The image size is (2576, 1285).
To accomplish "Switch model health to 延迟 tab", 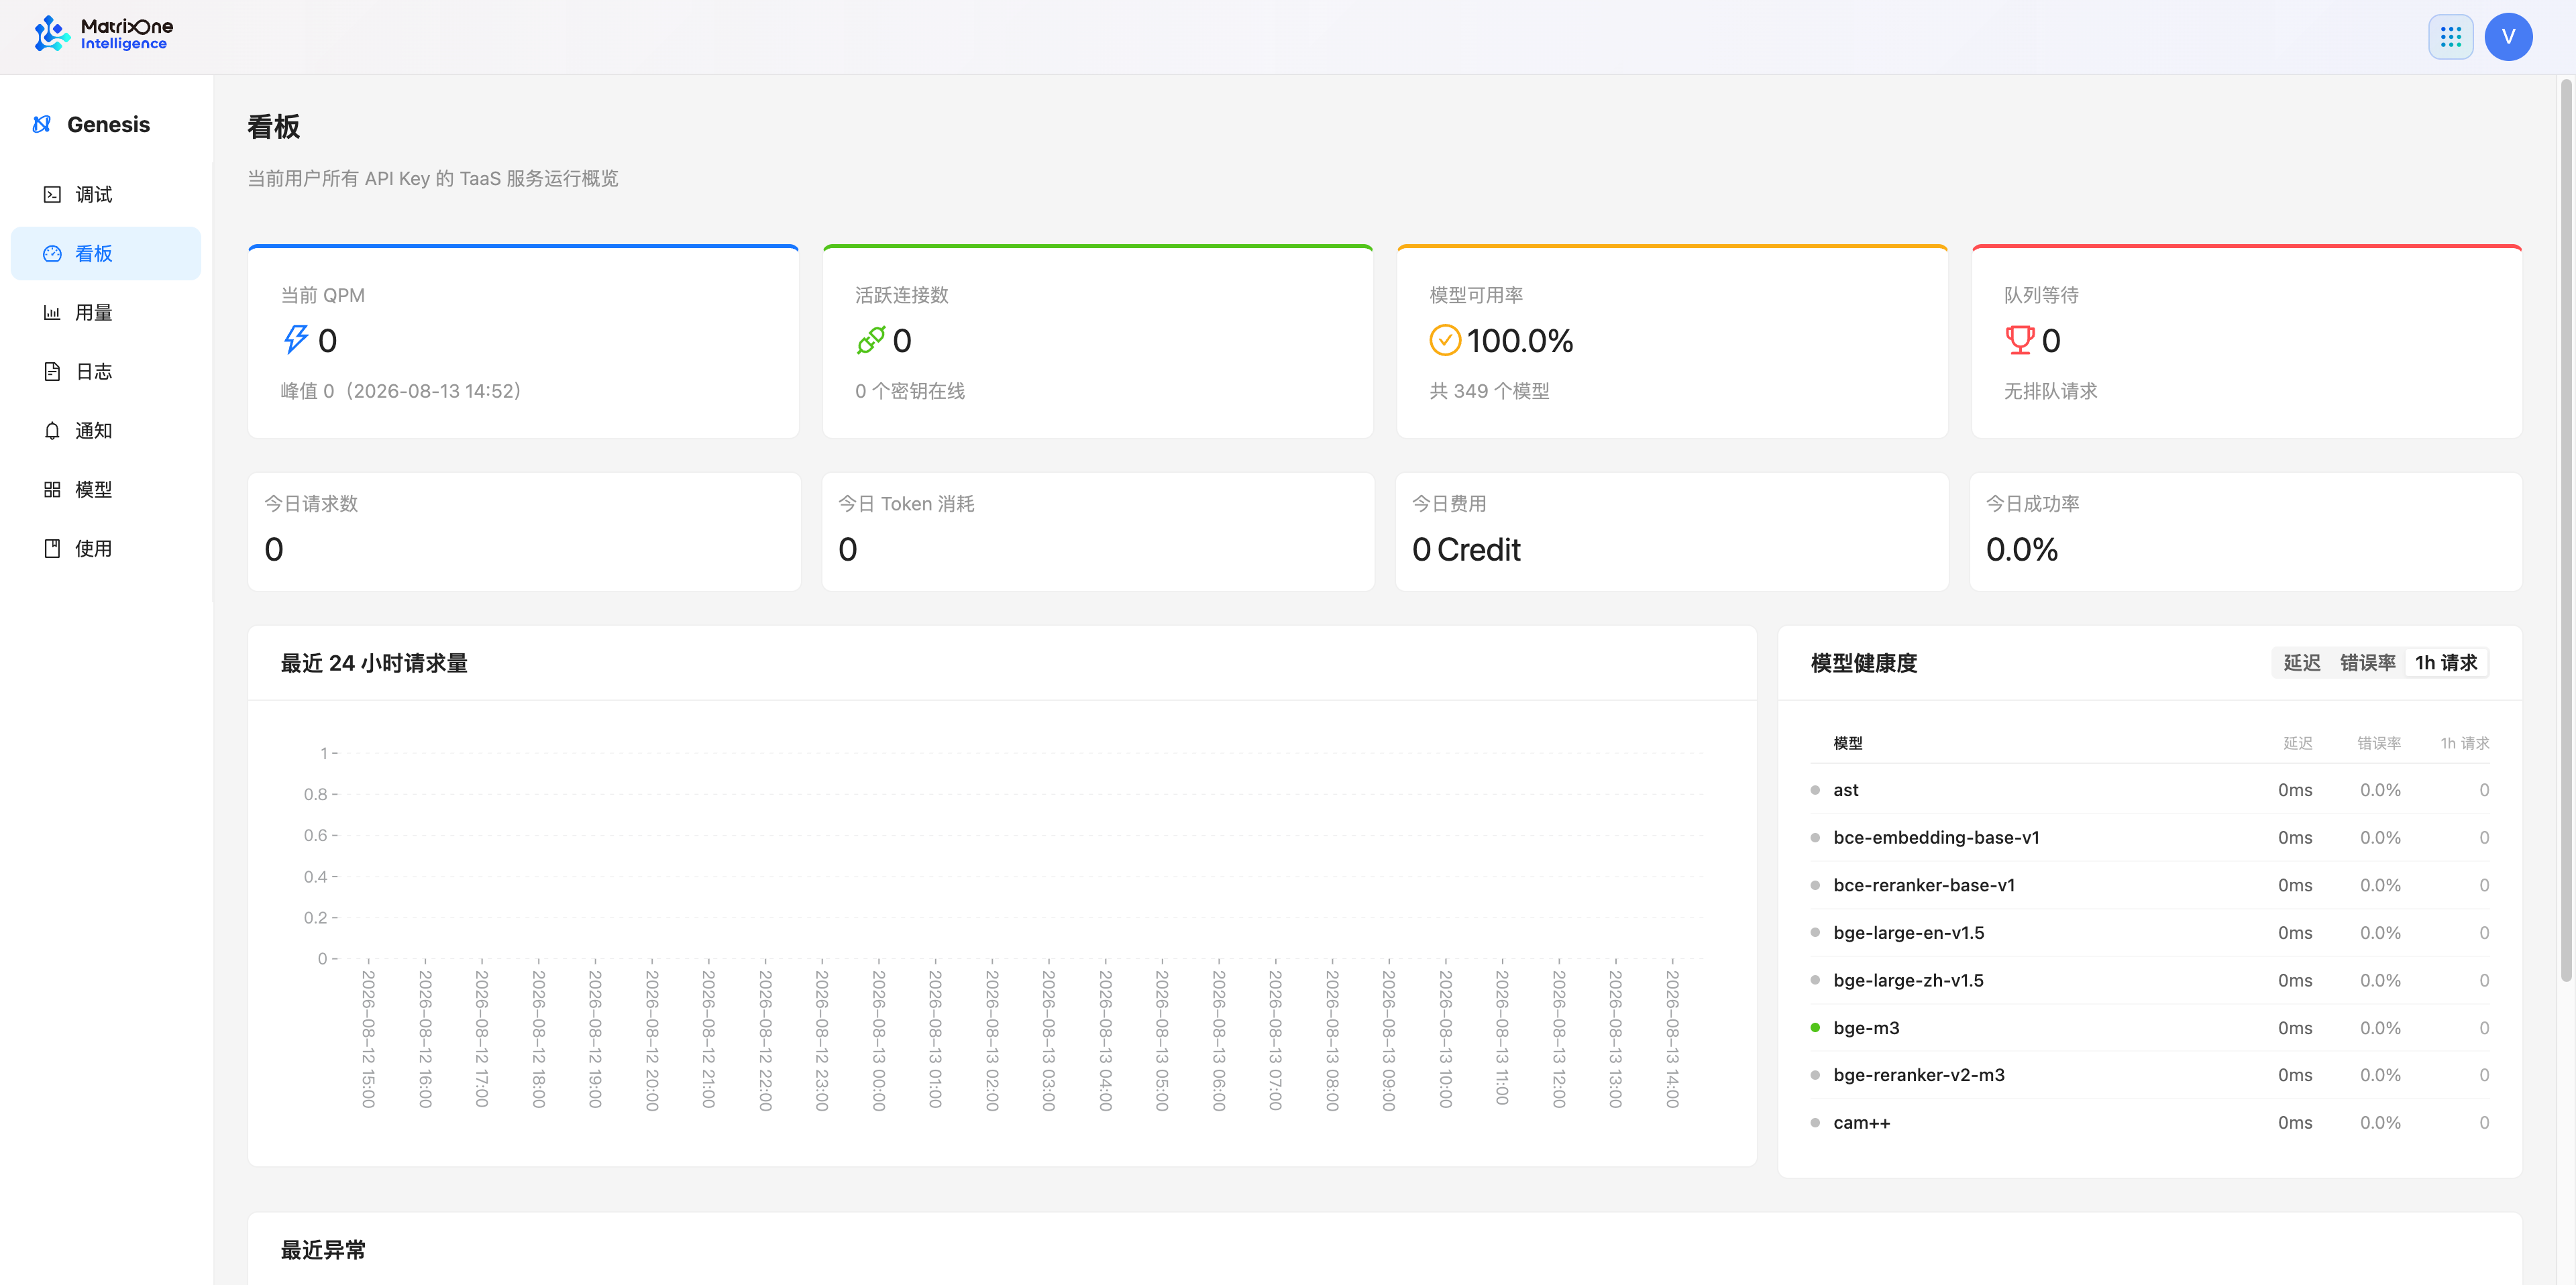I will (x=2302, y=663).
